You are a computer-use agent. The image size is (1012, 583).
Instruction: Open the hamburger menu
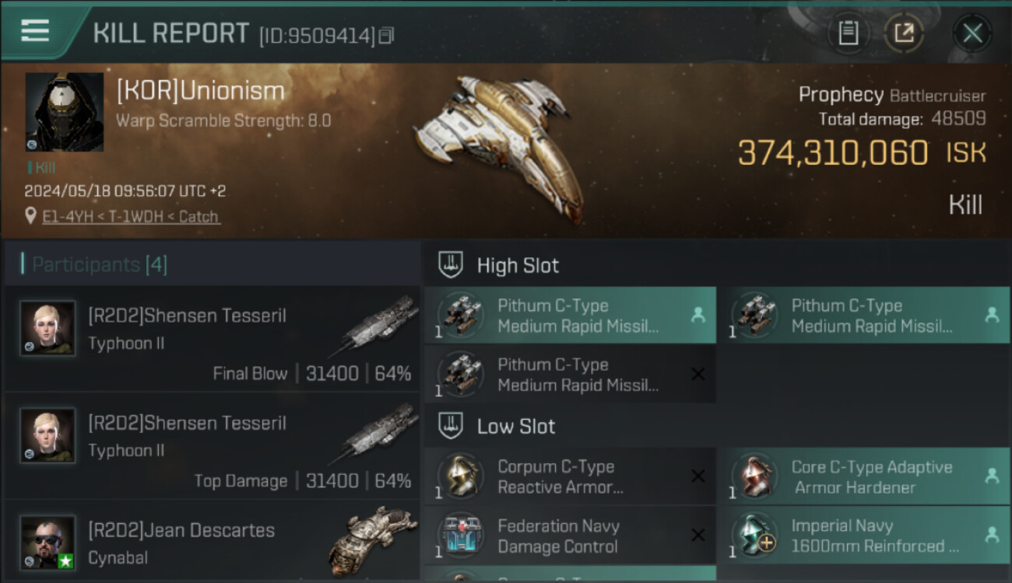[x=35, y=31]
